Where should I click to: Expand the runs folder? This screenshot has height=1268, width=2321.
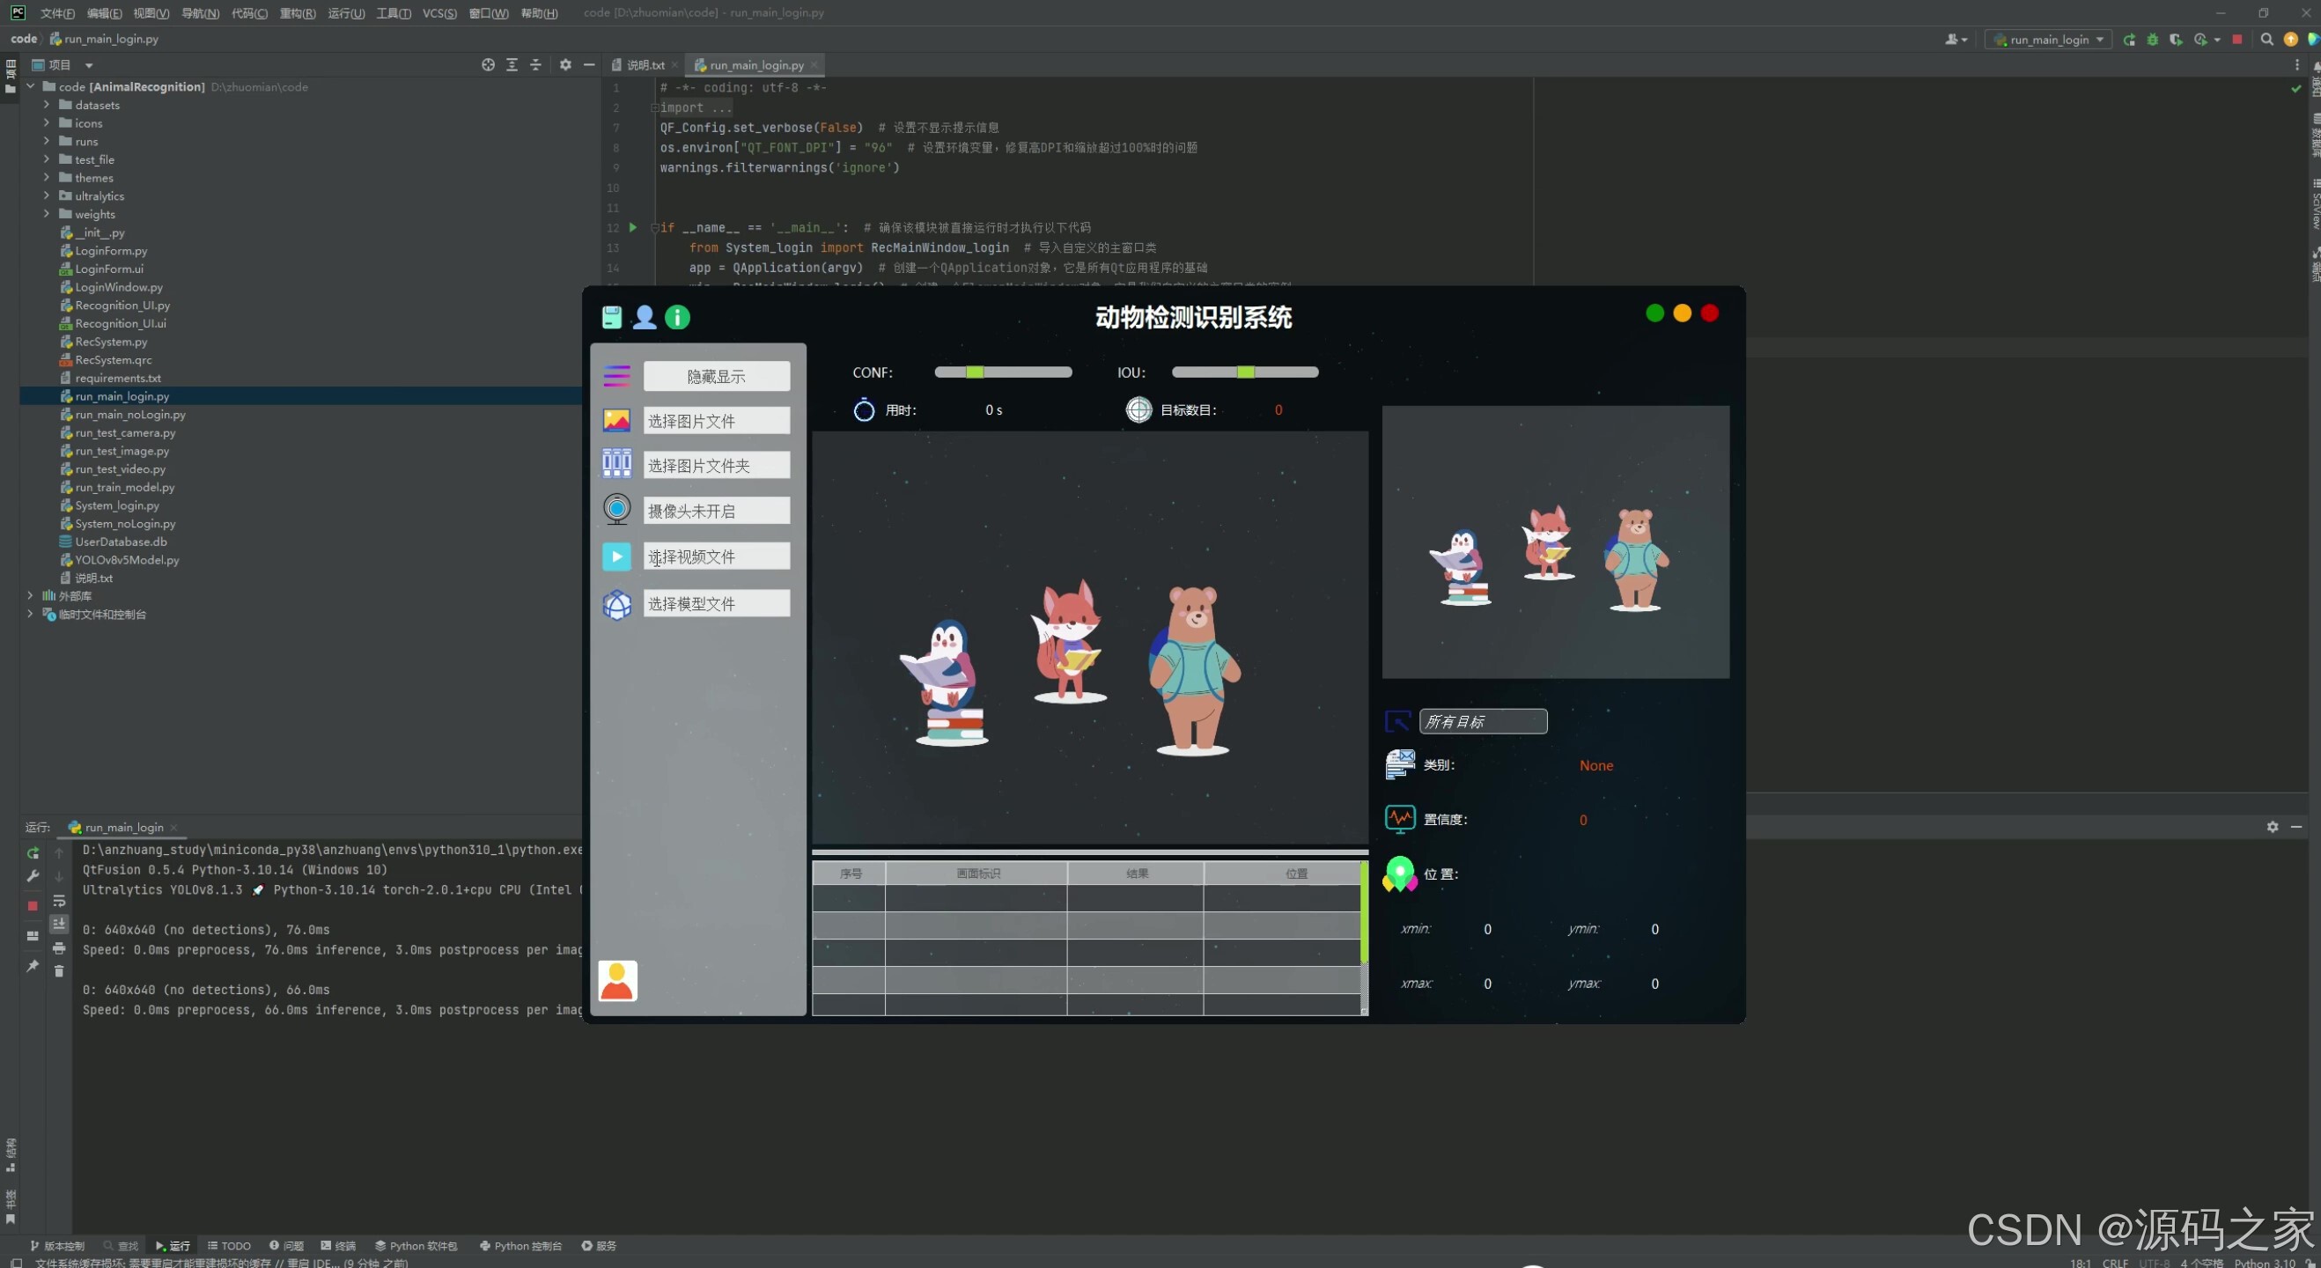(46, 142)
